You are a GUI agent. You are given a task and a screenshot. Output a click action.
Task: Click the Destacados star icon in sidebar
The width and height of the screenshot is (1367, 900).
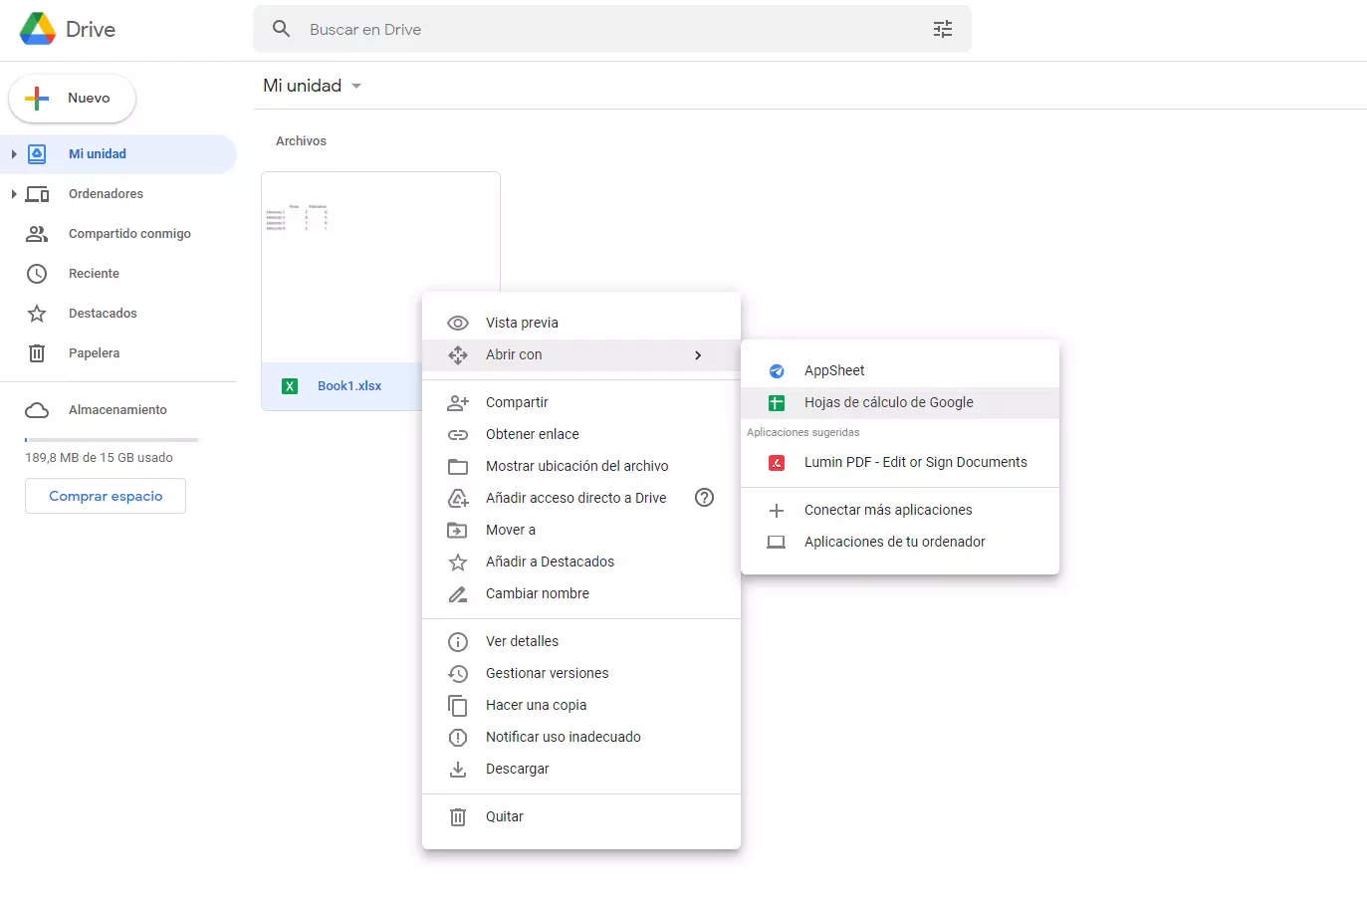click(37, 314)
